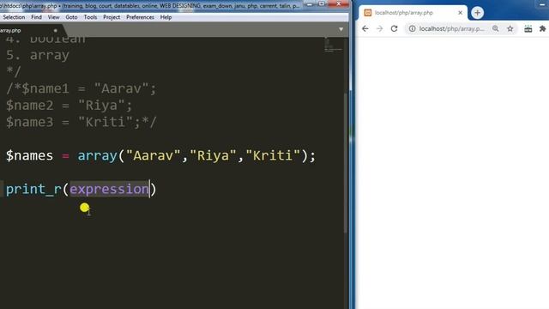Click the media control toolbar icon in browser
The width and height of the screenshot is (549, 309).
pos(528,28)
